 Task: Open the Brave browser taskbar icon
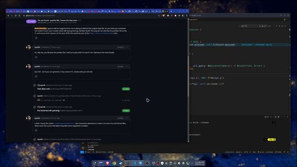point(107,163)
